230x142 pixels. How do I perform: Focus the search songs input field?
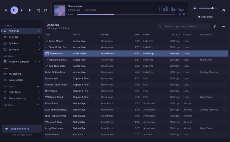pos(183,27)
